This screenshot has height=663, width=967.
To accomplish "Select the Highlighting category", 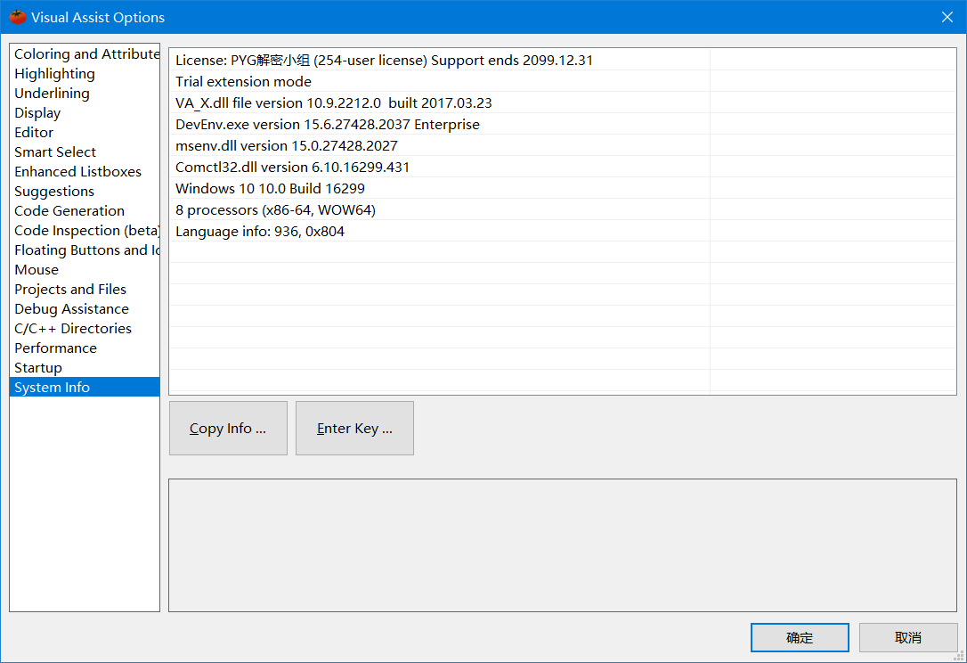I will point(85,74).
